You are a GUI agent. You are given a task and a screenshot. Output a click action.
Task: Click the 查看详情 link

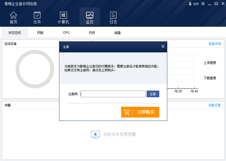[215, 44]
